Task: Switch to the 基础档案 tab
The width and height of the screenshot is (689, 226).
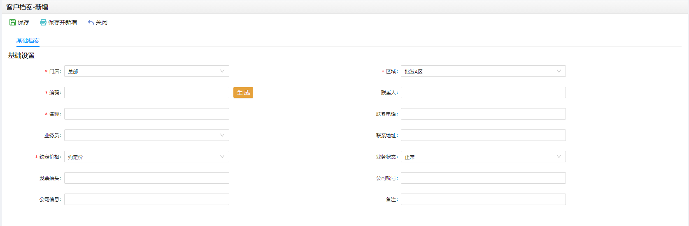Action: [28, 41]
